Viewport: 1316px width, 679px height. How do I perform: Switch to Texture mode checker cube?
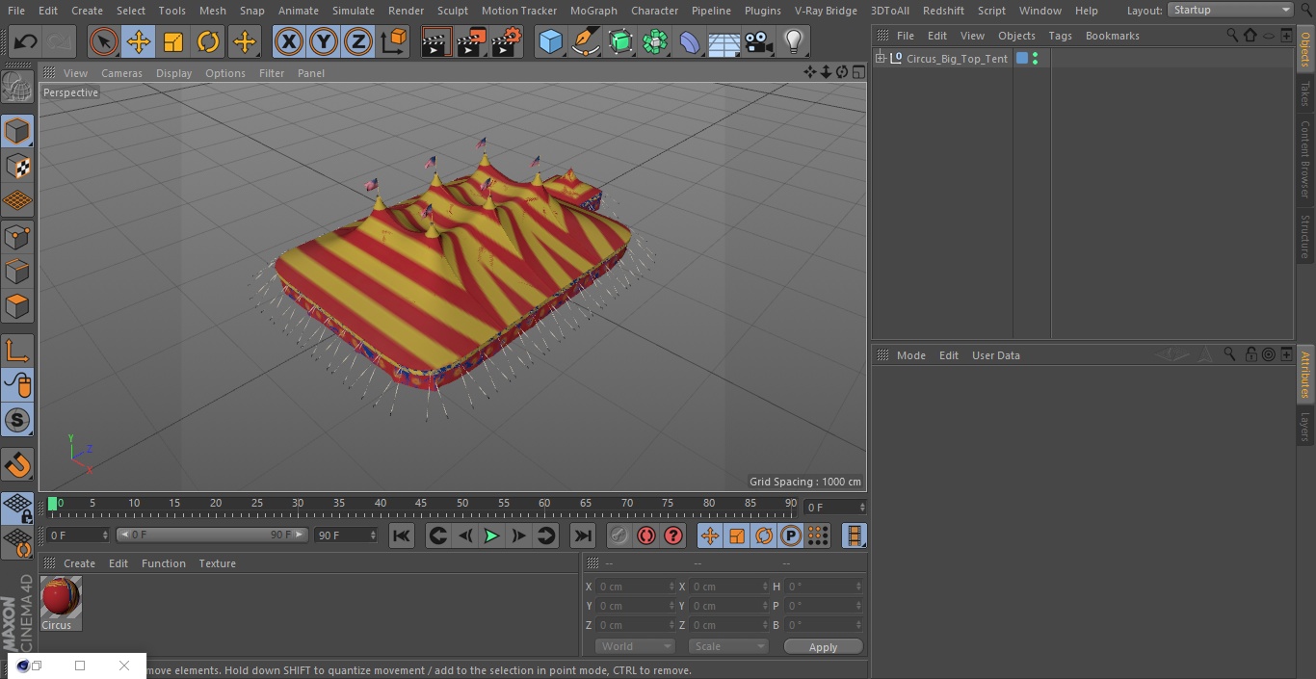[x=17, y=167]
